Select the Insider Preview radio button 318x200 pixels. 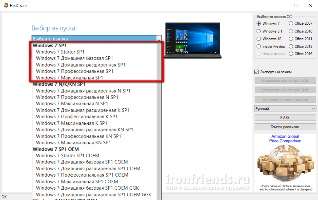point(259,46)
